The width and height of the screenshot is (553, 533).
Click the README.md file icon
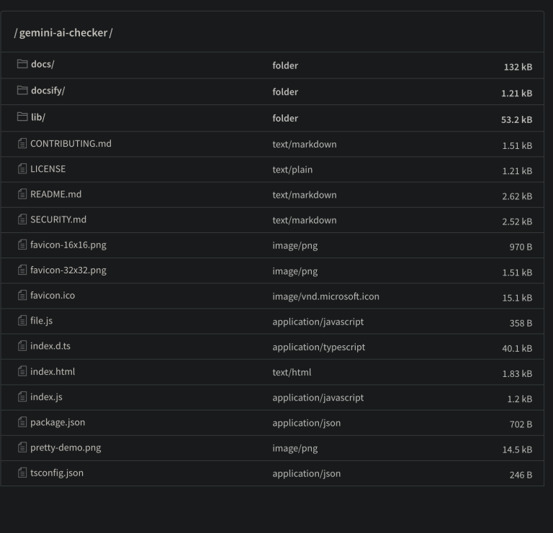point(22,194)
